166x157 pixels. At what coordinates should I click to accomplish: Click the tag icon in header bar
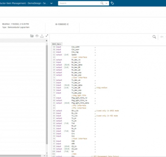coord(112,3)
